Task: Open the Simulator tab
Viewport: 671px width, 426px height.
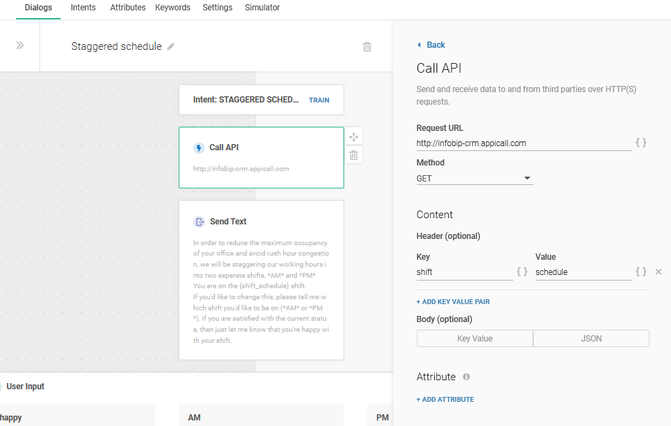Action: pyautogui.click(x=262, y=8)
